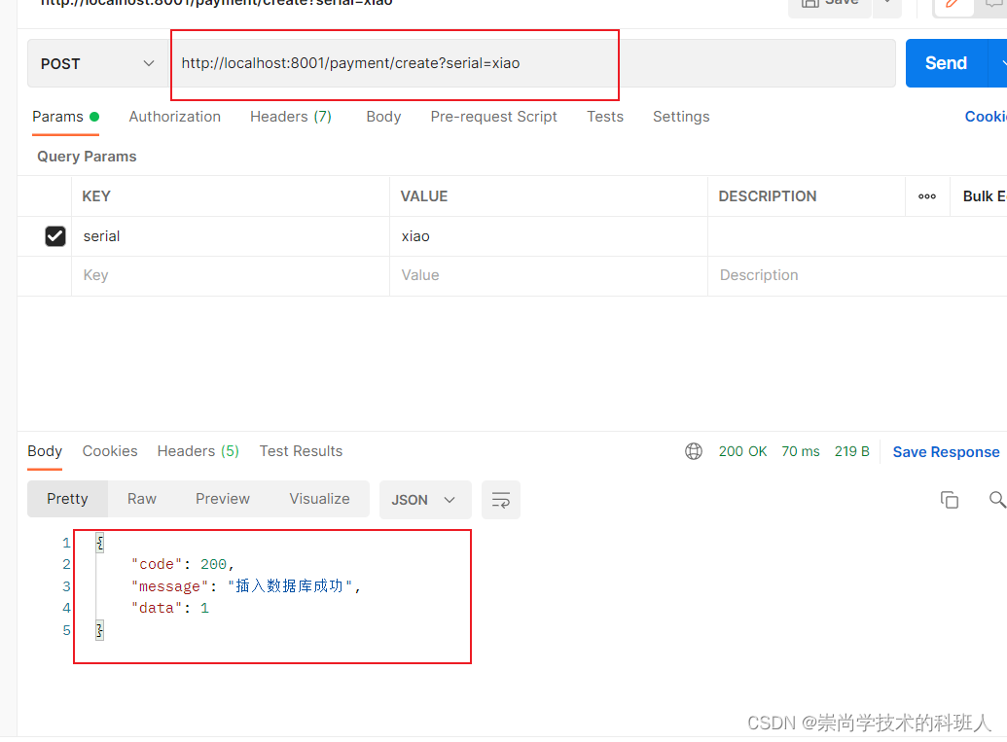Screen dimensions: 1007x742
Task: Select the Raw view mode
Action: tap(142, 499)
